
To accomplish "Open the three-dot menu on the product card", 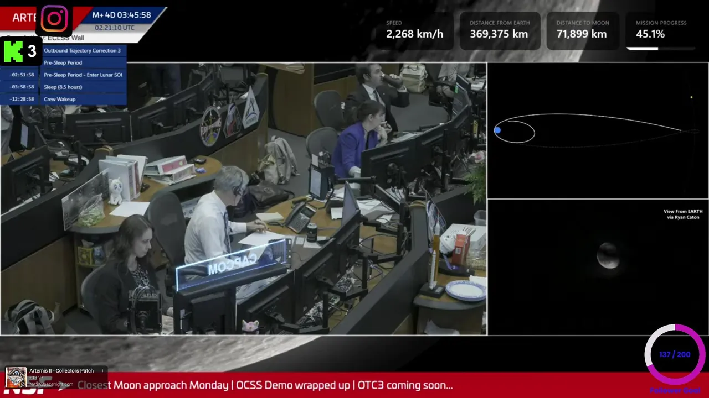I will click(x=102, y=370).
